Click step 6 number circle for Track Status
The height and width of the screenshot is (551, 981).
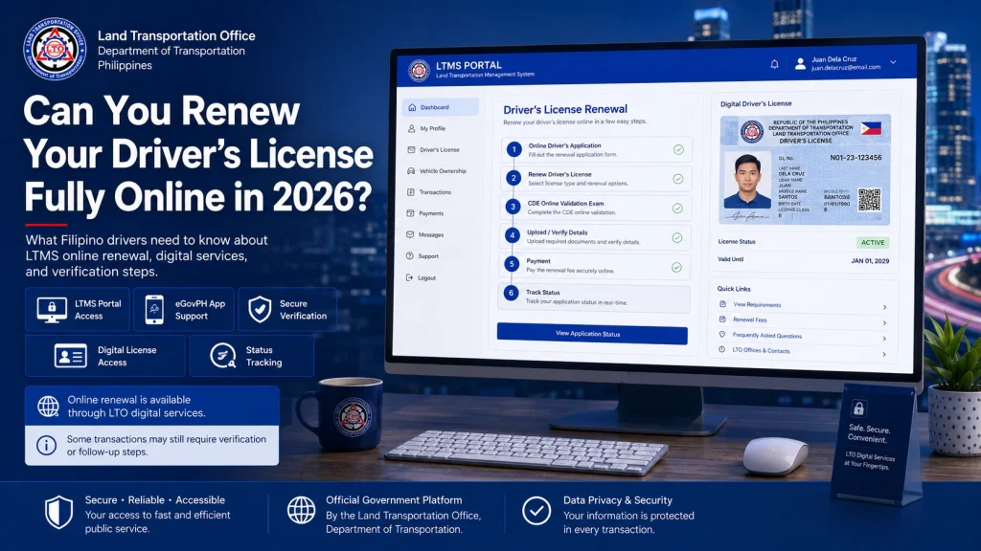[x=512, y=293]
